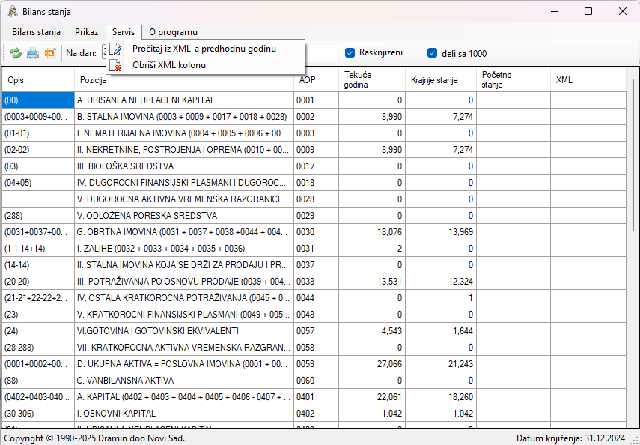Select C. VANBILANSNA AKTIVA cell
The width and height of the screenshot is (640, 445).
(184, 381)
